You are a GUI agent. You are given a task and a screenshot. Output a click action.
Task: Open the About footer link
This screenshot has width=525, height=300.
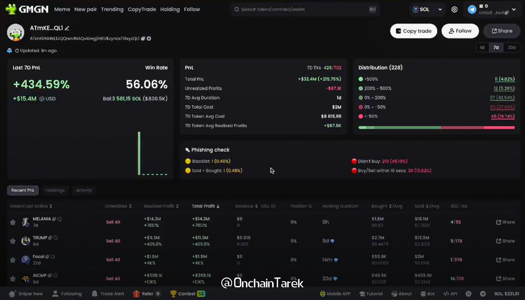(401, 294)
